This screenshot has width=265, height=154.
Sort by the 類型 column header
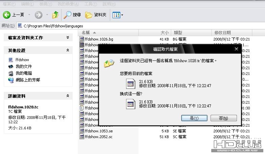[x=191, y=32]
